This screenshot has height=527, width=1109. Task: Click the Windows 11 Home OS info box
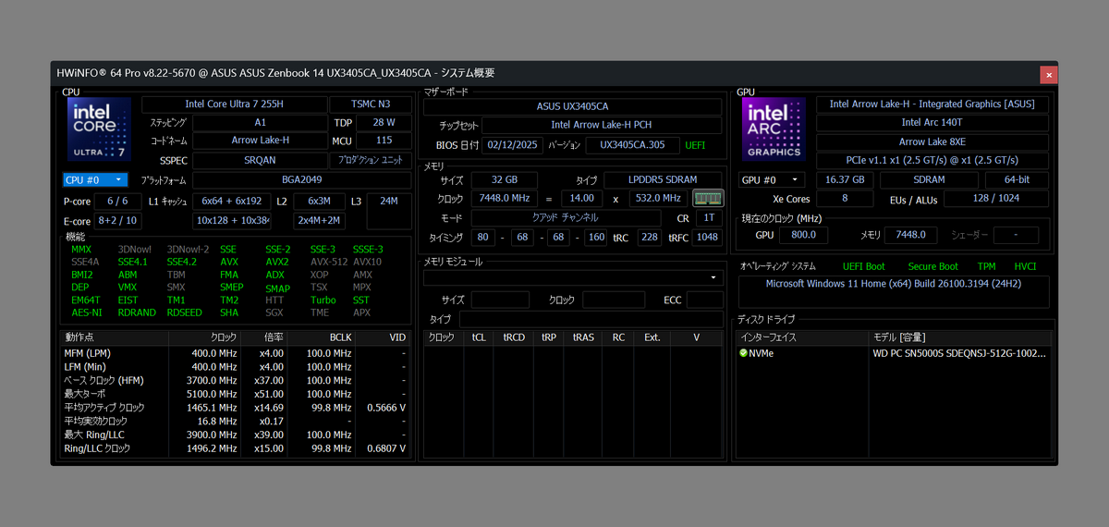point(894,288)
